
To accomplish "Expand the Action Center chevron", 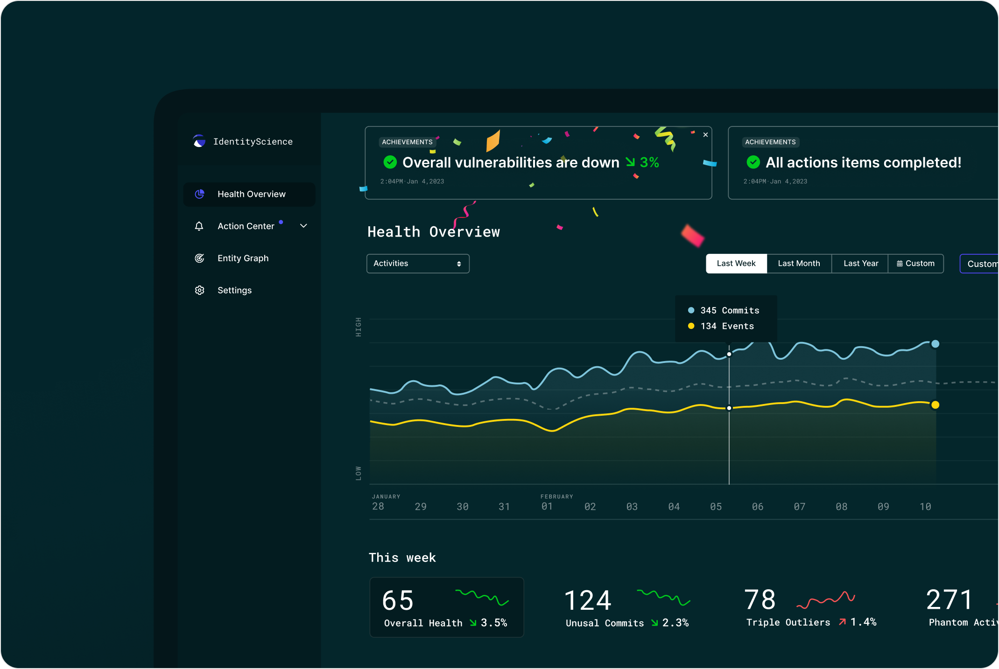I will [x=303, y=226].
